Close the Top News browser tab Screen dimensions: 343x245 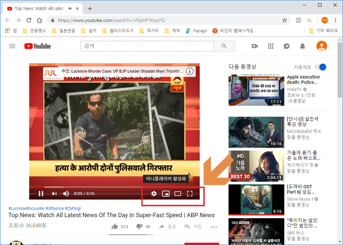[x=77, y=9]
